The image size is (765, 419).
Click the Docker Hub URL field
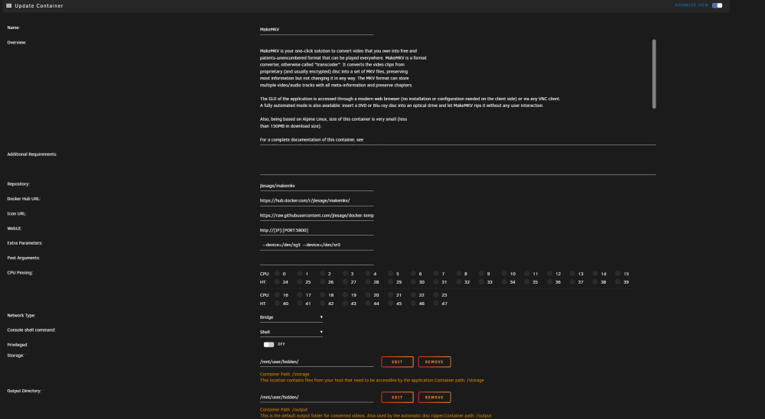click(x=317, y=200)
